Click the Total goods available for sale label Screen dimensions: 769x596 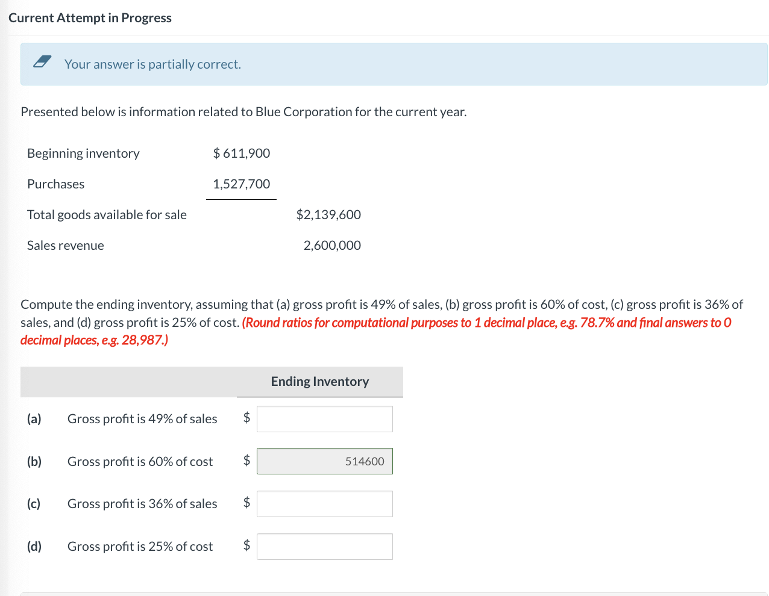(x=107, y=215)
